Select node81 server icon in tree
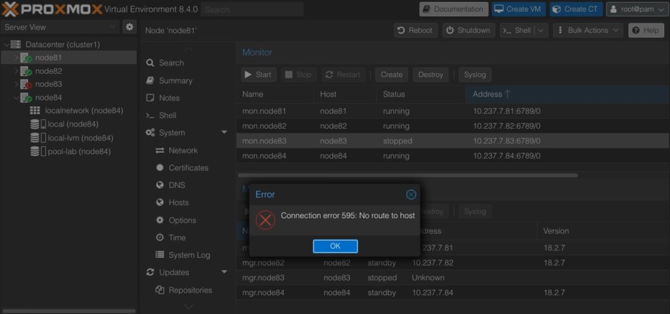 [x=26, y=58]
